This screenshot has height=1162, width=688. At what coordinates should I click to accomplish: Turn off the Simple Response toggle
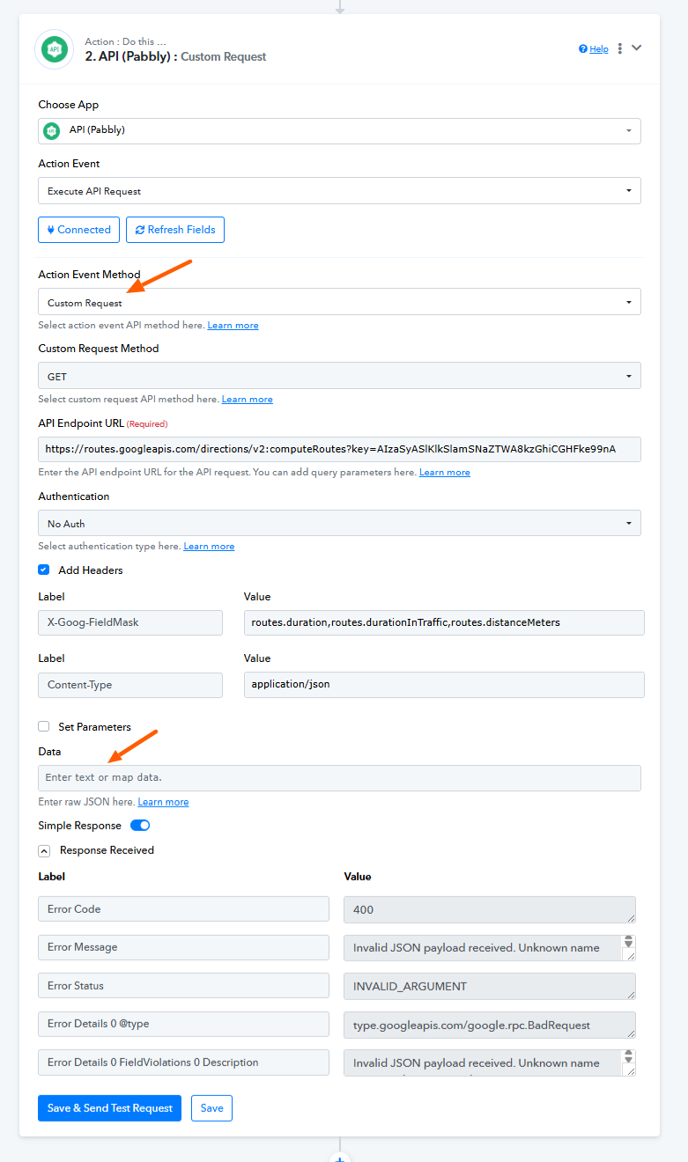(x=140, y=826)
